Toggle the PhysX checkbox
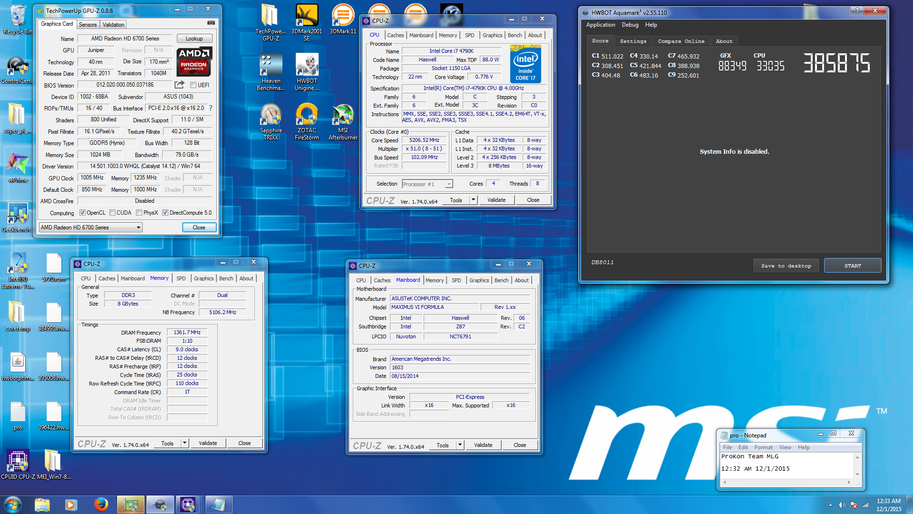The width and height of the screenshot is (913, 514). click(x=139, y=213)
